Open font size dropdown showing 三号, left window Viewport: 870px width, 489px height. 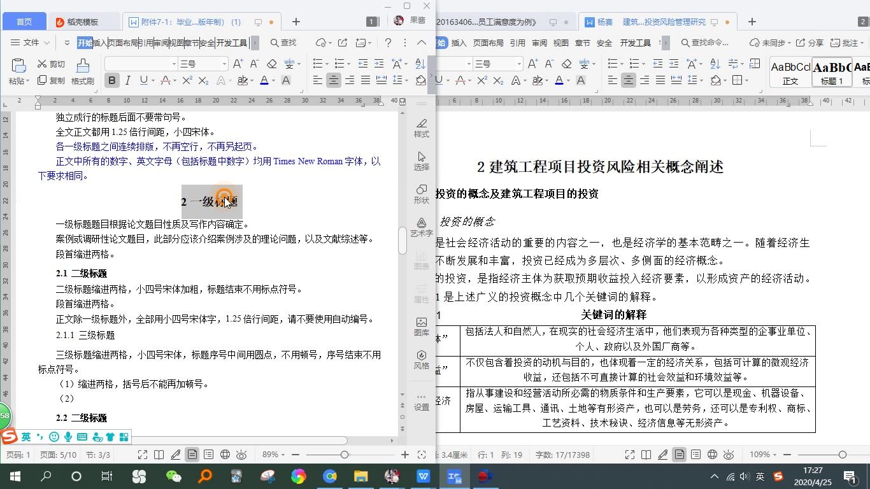(224, 64)
